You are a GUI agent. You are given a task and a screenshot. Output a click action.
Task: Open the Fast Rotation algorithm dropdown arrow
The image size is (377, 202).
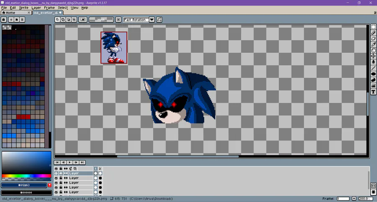[152, 20]
